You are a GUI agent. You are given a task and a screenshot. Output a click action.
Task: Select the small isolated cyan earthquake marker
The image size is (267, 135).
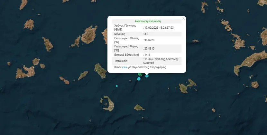pyautogui.click(x=117, y=86)
